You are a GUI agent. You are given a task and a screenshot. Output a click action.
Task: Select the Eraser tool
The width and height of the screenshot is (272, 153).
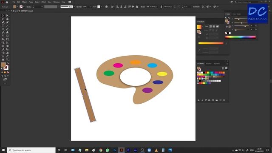pos(7,32)
